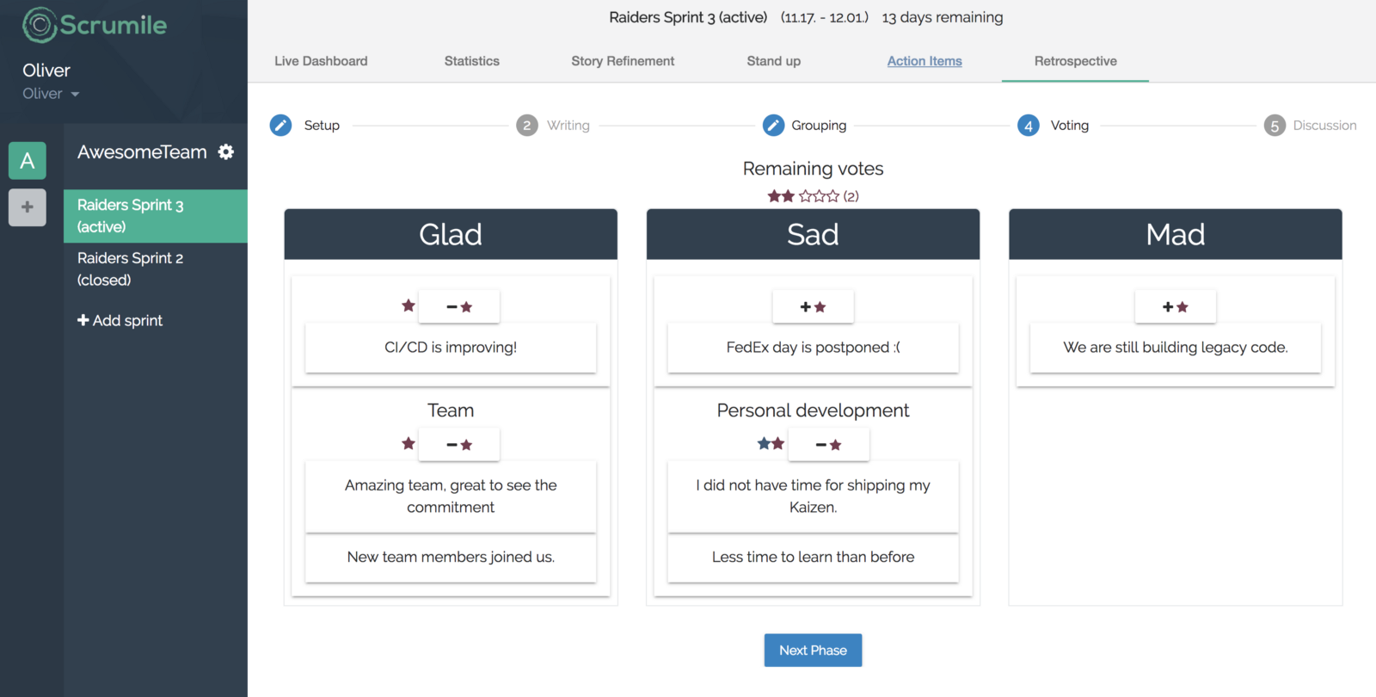Click the Discussion step number icon

pyautogui.click(x=1275, y=126)
